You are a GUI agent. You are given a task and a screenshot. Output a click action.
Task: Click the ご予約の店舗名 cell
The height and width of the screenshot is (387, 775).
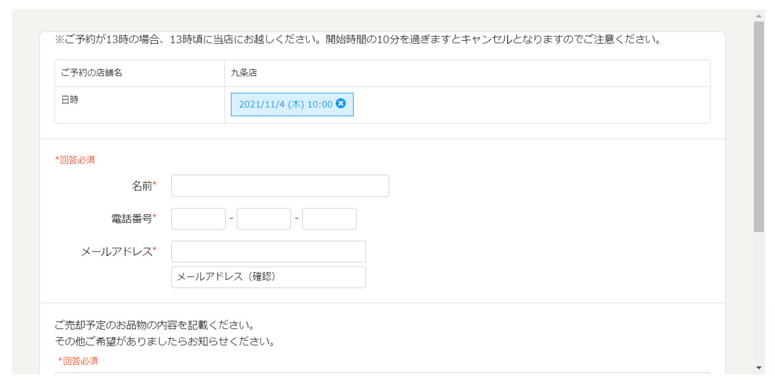click(140, 73)
